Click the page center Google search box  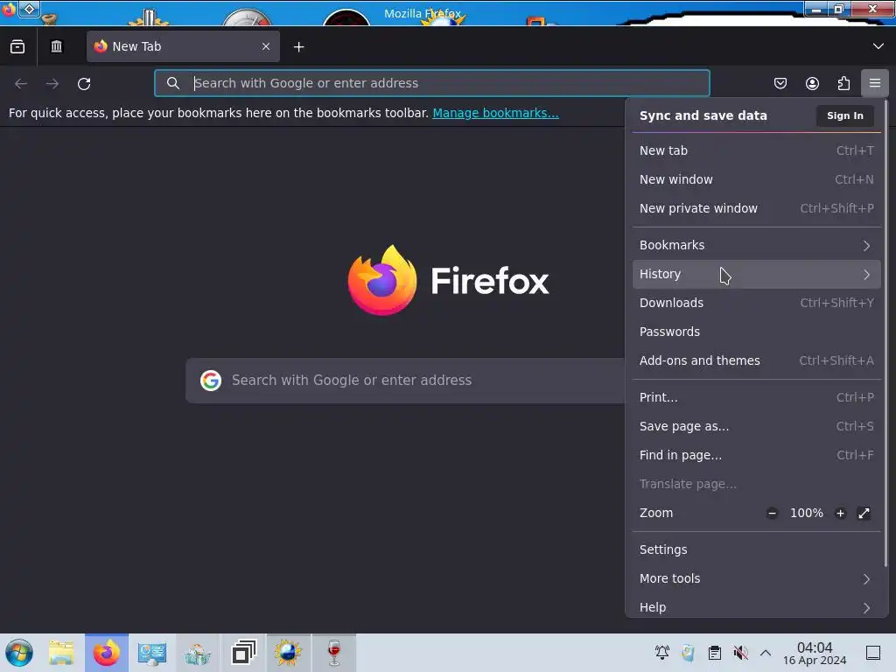(405, 381)
